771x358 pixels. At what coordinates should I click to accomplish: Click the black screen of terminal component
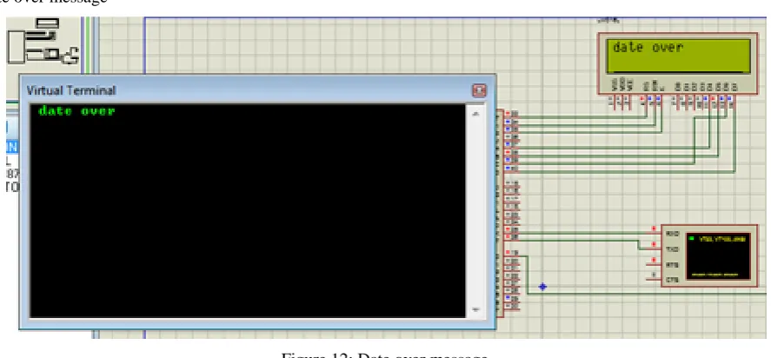718,256
